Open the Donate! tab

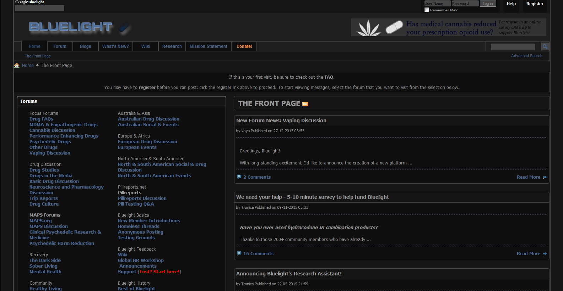coord(244,46)
